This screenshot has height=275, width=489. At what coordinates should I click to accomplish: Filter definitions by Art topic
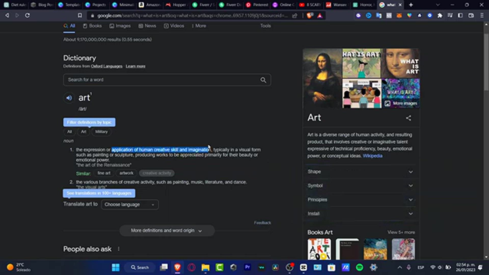click(84, 132)
